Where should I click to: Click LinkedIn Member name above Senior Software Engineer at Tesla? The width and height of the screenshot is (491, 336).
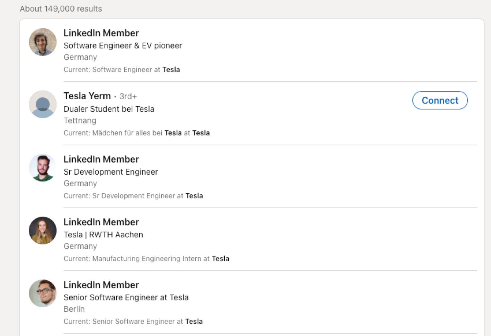click(101, 285)
